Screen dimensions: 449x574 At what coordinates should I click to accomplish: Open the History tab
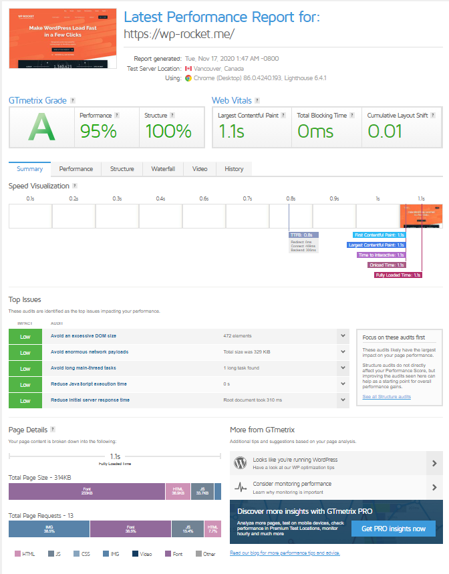234,169
